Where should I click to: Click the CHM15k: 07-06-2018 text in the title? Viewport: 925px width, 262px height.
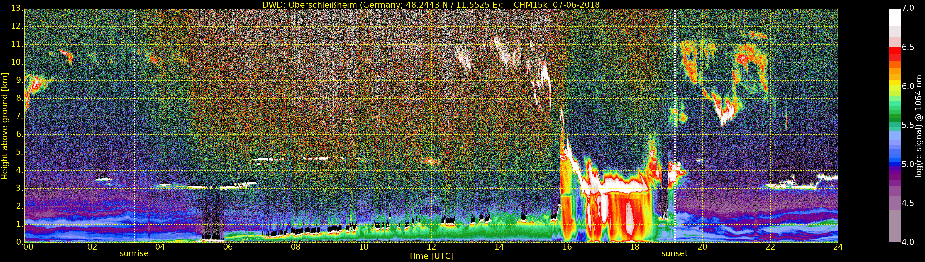pyautogui.click(x=557, y=5)
